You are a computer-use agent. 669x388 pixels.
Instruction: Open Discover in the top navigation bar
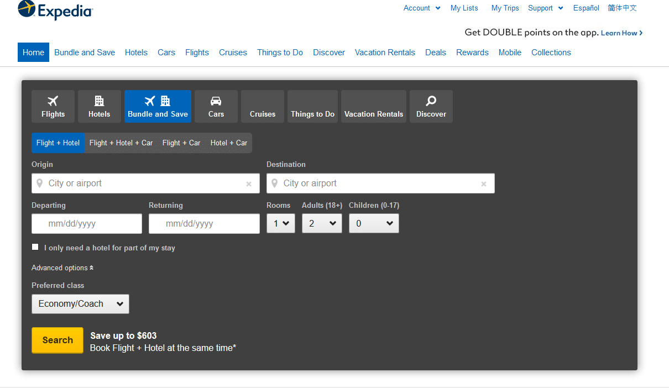(329, 53)
